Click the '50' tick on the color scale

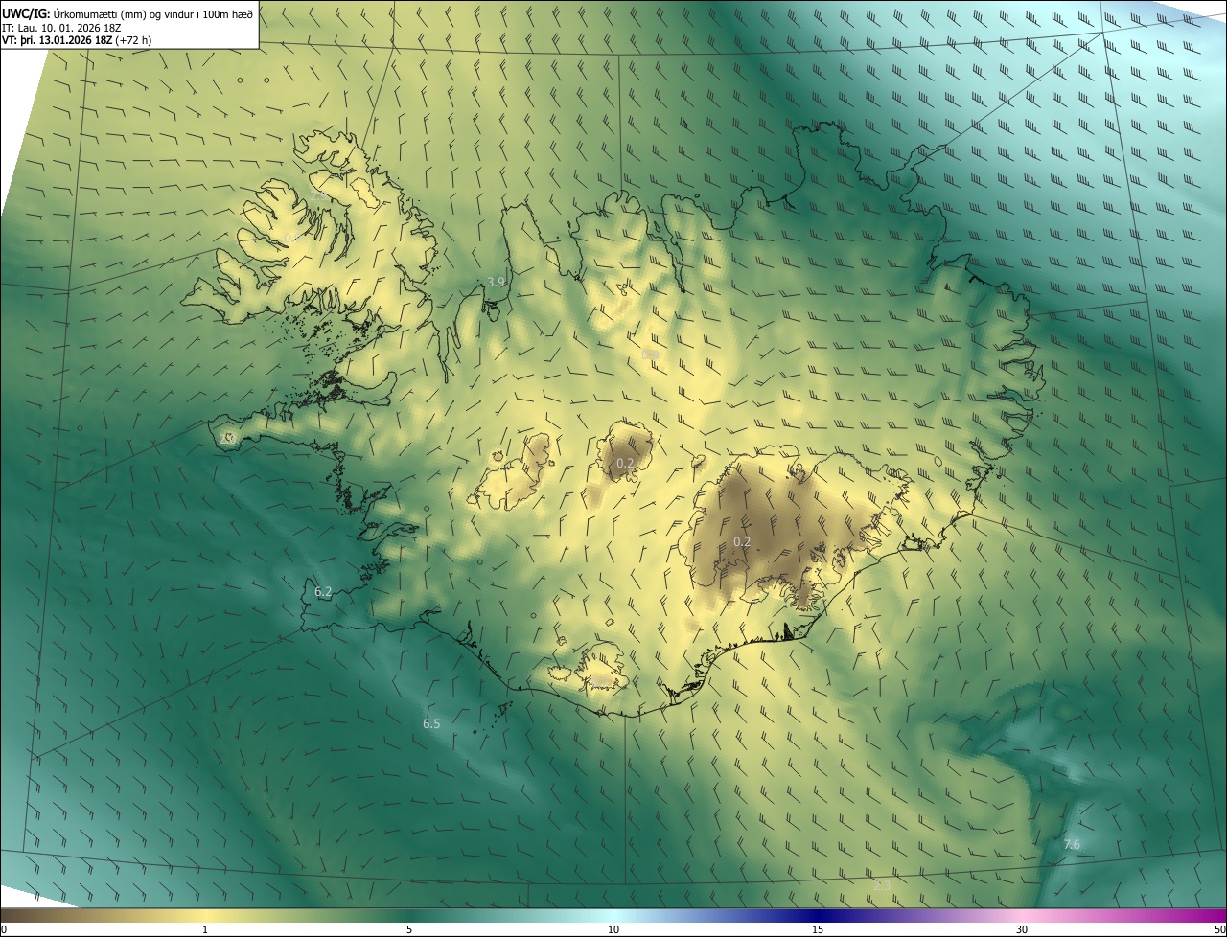pos(1219,929)
